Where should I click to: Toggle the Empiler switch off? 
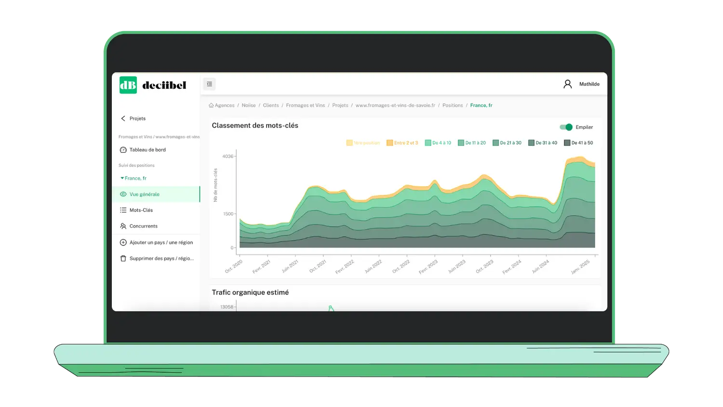[566, 127]
